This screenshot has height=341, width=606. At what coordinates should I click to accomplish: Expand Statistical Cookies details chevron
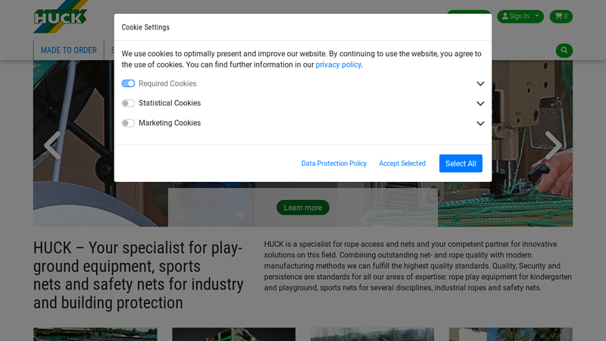[x=480, y=104]
